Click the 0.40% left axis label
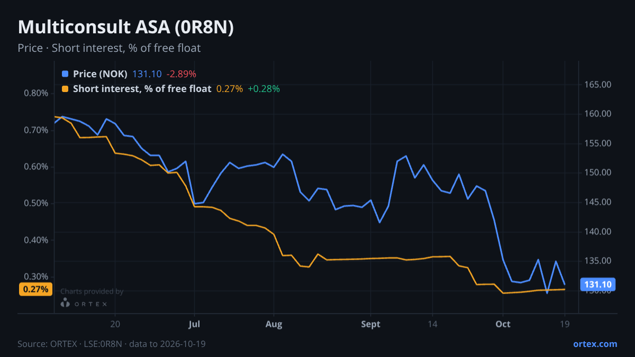This screenshot has width=635, height=357. pos(36,240)
